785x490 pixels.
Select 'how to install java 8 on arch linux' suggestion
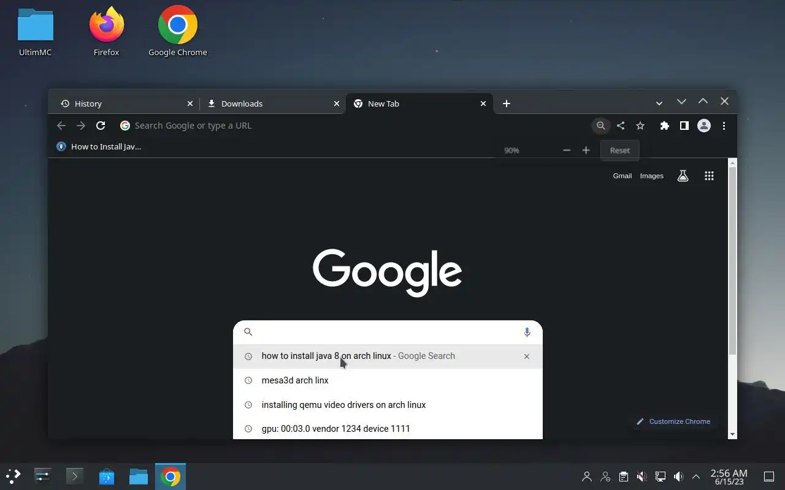[x=388, y=356]
